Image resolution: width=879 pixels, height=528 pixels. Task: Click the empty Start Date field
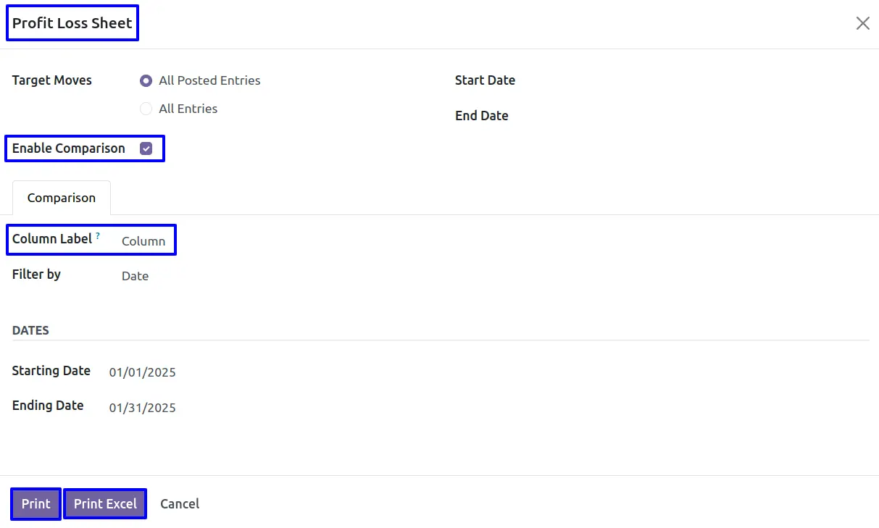tap(652, 80)
